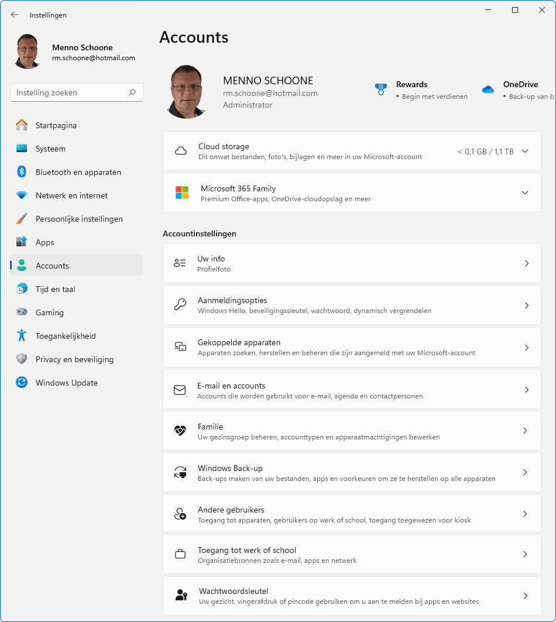This screenshot has width=556, height=622.
Task: Click the OneDrive cloud icon
Action: (x=488, y=90)
